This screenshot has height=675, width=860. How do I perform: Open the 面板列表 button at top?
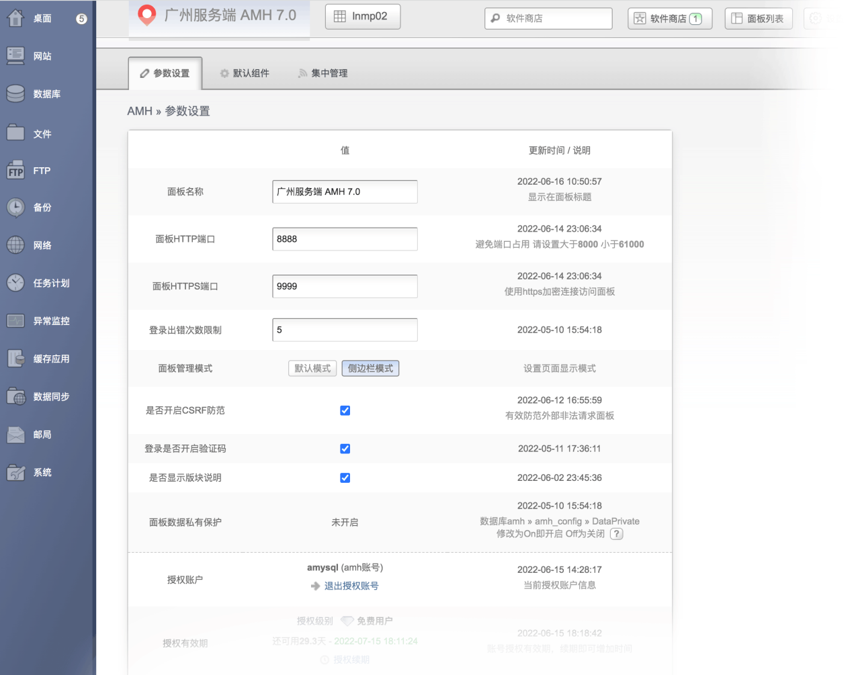pos(758,18)
